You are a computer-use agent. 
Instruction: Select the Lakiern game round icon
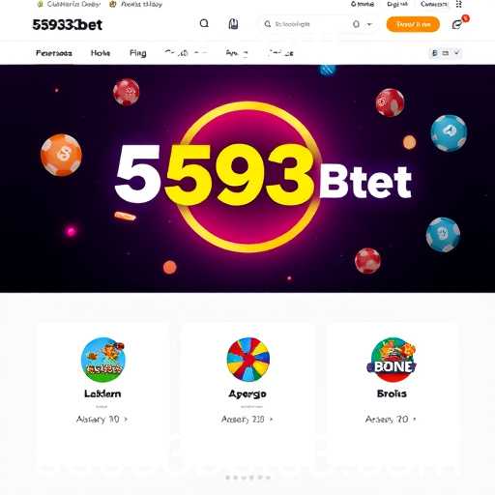pyautogui.click(x=102, y=360)
